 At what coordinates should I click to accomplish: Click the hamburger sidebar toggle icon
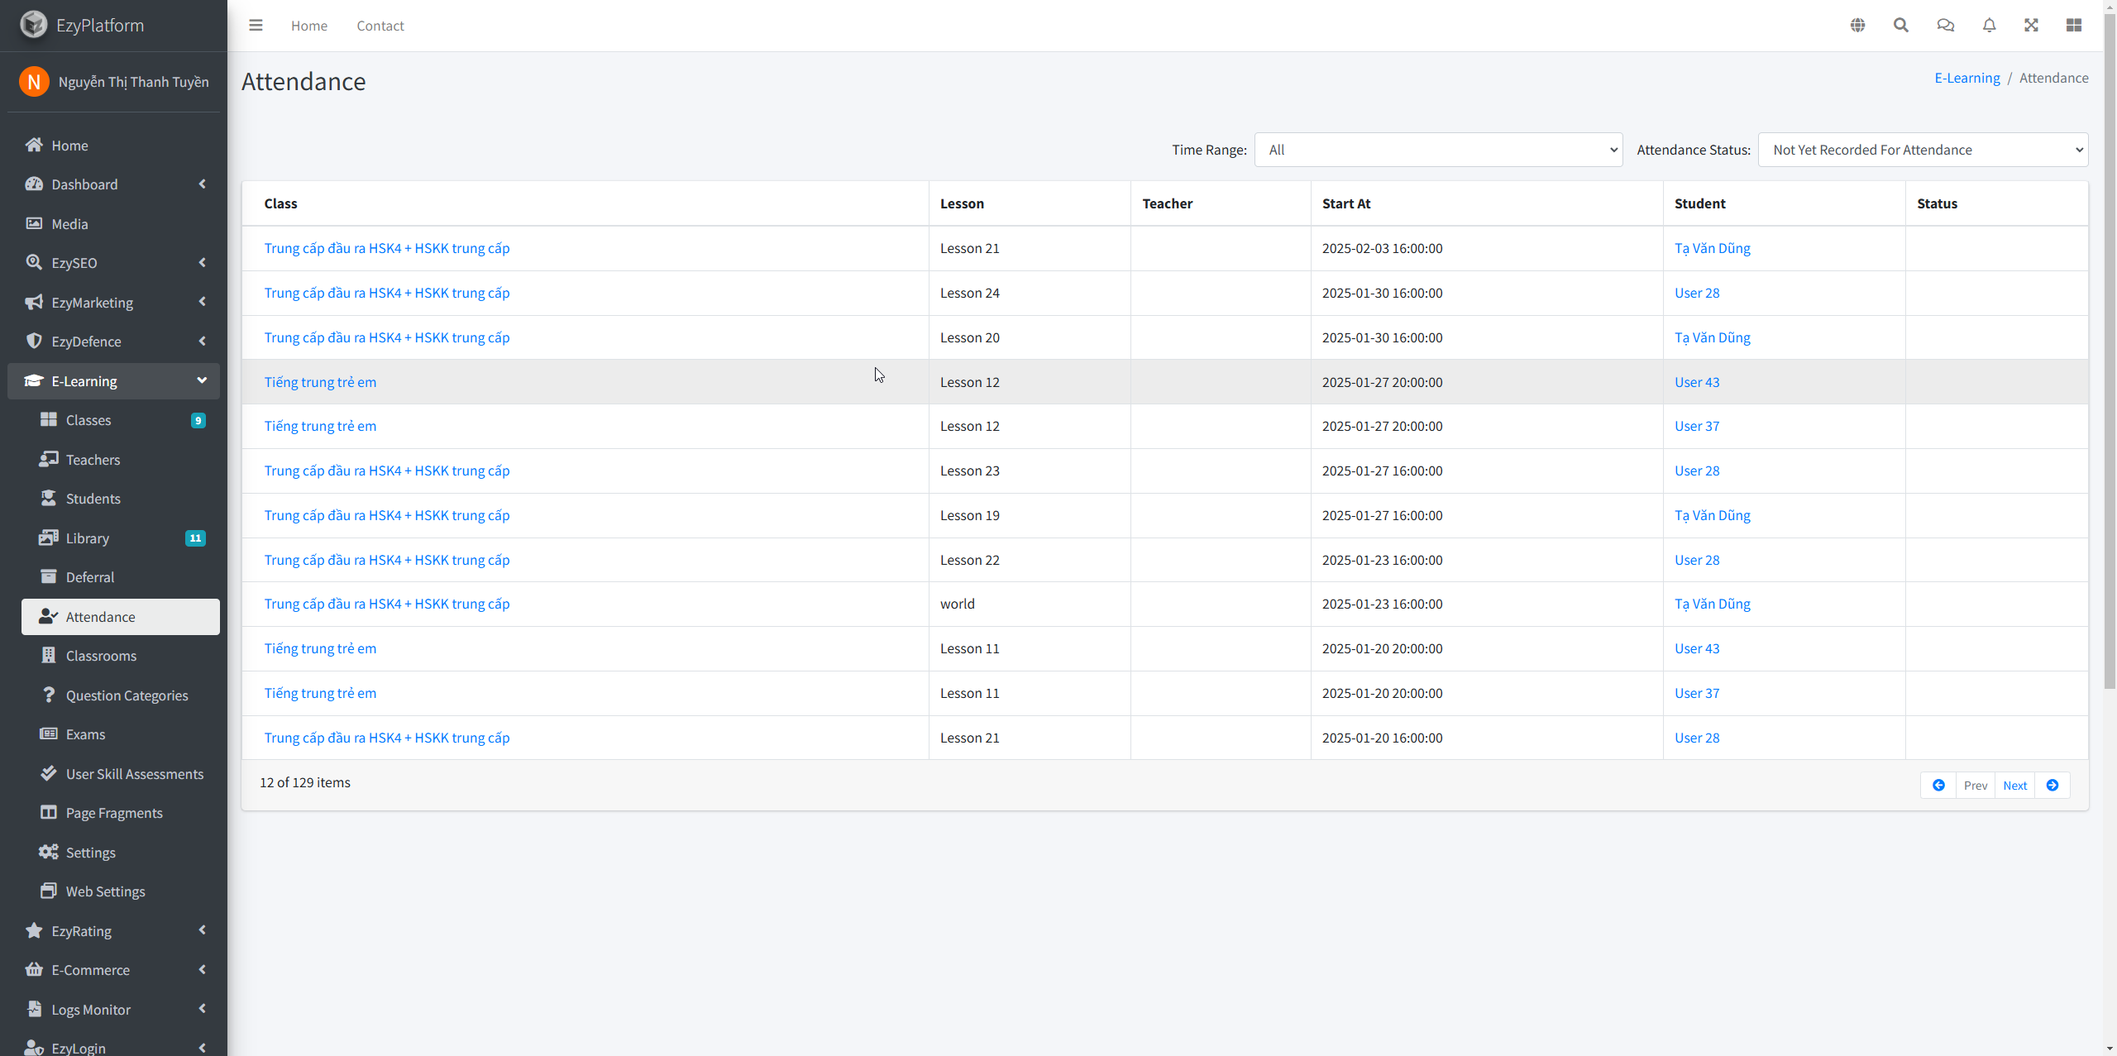pyautogui.click(x=256, y=26)
